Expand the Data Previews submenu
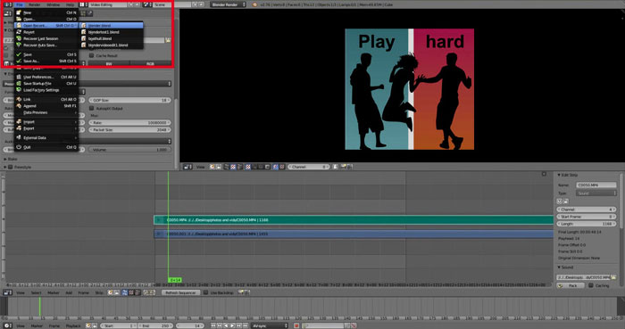The height and width of the screenshot is (329, 625). point(46,112)
